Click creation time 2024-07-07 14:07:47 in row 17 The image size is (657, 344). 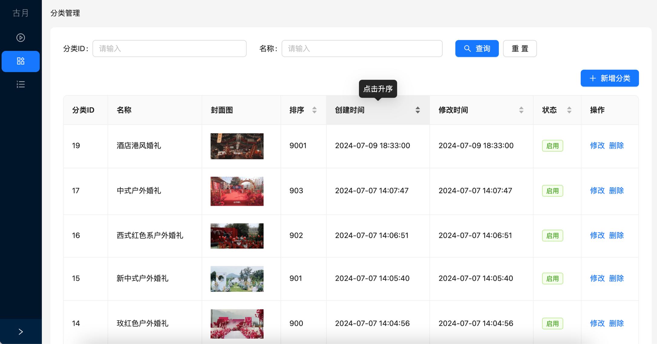pyautogui.click(x=372, y=191)
